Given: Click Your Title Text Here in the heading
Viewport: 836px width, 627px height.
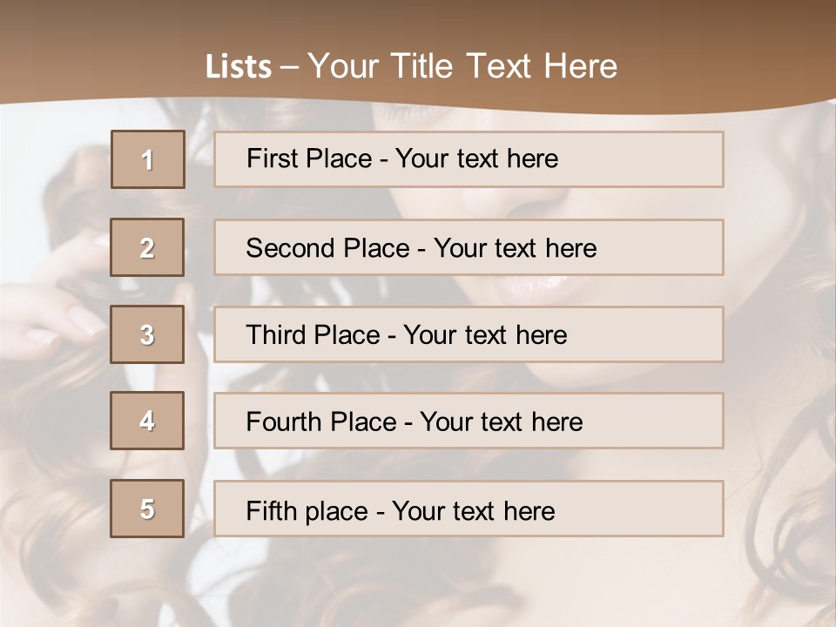Looking at the screenshot, I should (462, 67).
